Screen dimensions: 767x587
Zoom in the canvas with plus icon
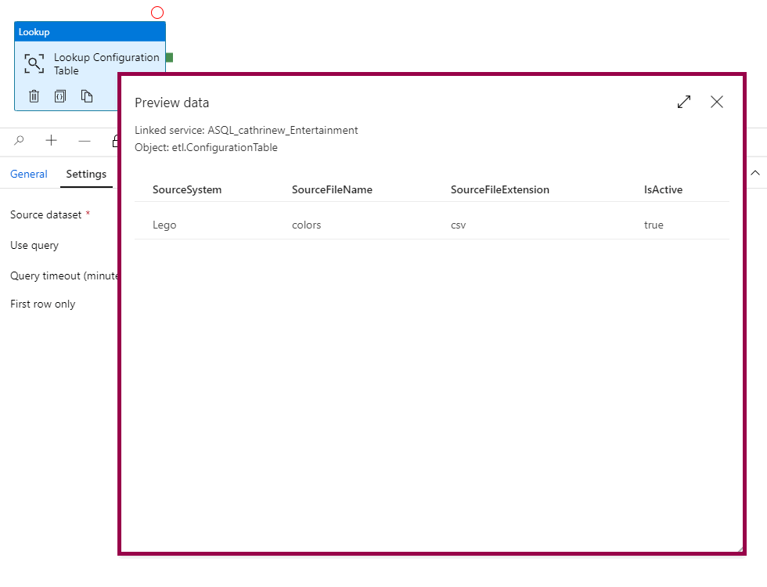(x=52, y=140)
